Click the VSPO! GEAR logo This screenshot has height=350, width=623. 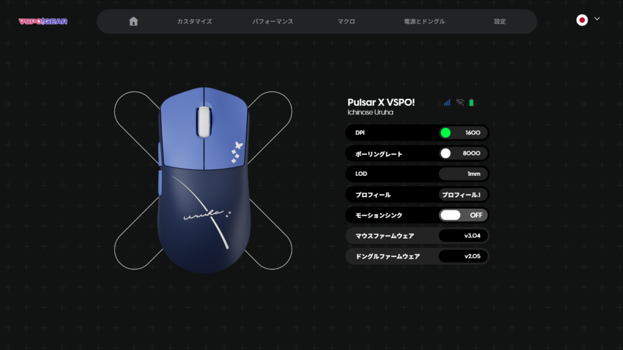tap(43, 21)
